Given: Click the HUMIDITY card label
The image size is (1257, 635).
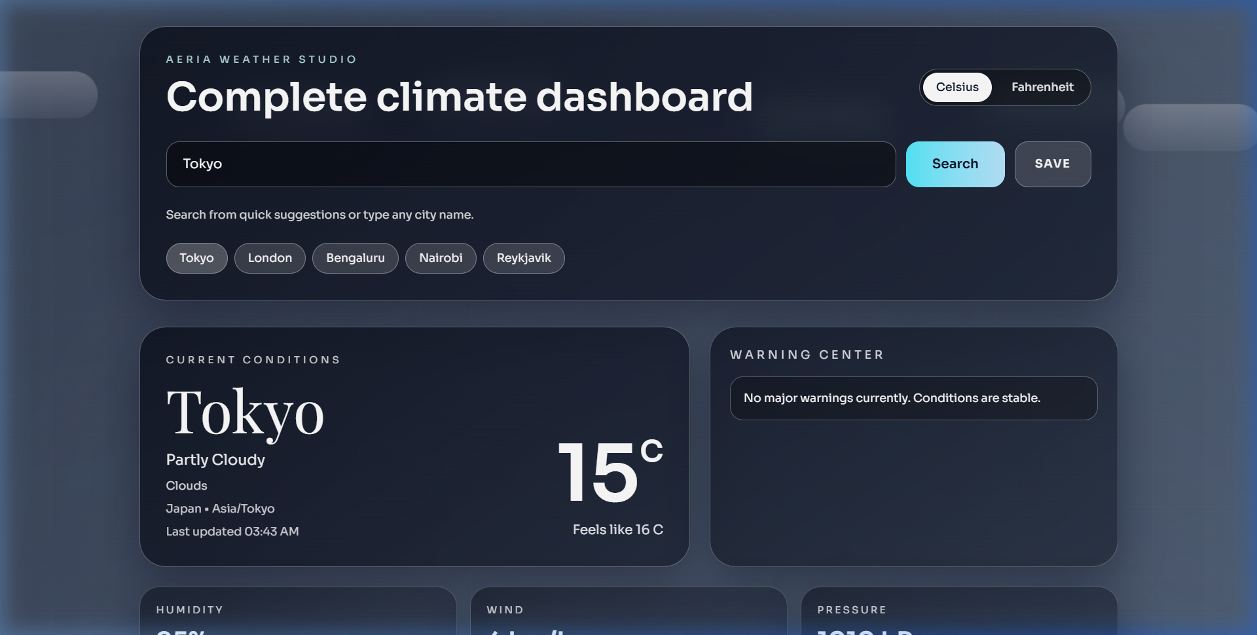Looking at the screenshot, I should [x=190, y=610].
